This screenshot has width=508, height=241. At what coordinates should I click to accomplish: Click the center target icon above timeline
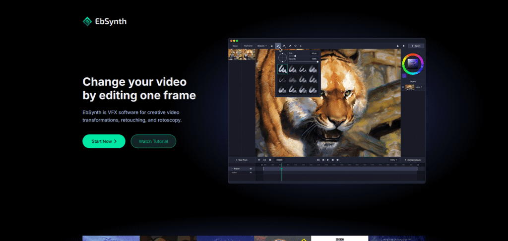pyautogui.click(x=259, y=160)
